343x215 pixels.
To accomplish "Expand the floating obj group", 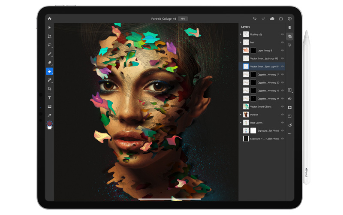I will coord(241,34).
